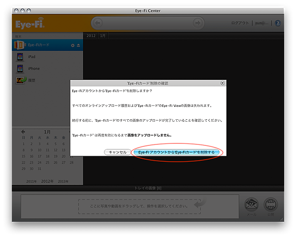
Task: Select the 2012 year tab
Action: (x=91, y=35)
